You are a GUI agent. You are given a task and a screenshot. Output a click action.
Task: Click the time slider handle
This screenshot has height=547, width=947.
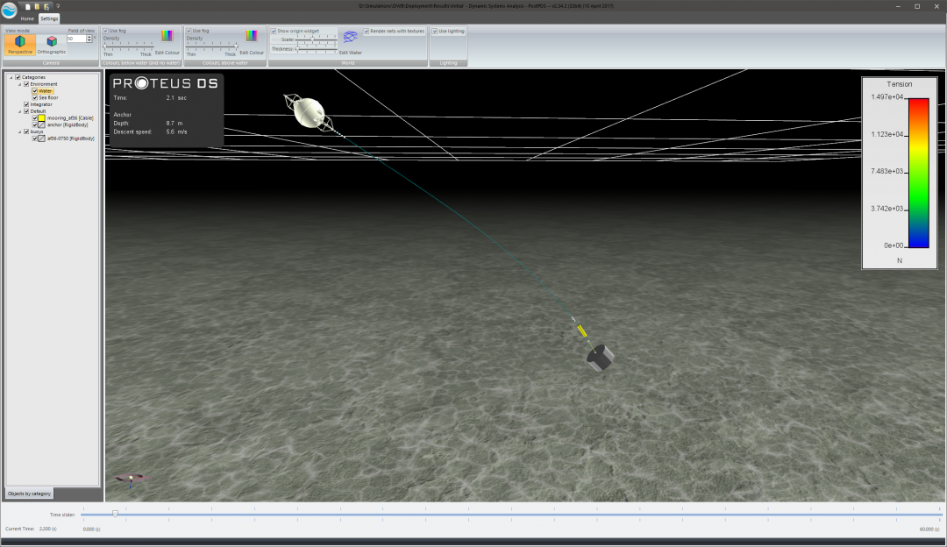tap(114, 515)
